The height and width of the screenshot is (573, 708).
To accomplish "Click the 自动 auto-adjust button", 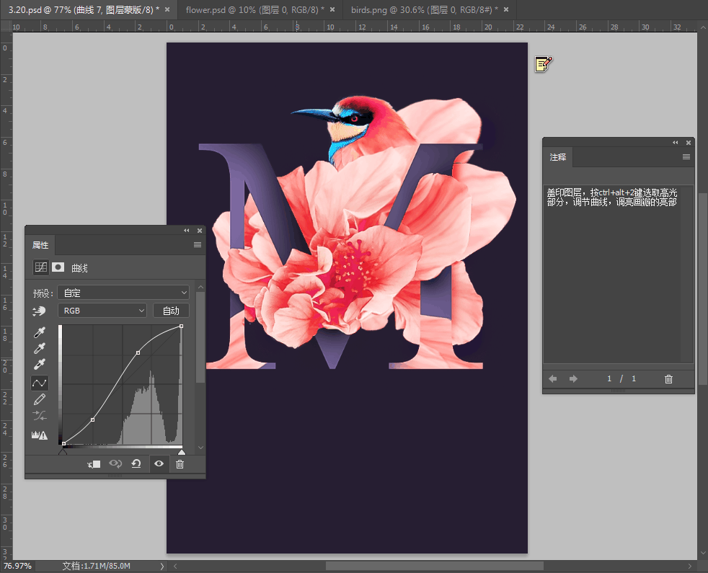I will click(171, 310).
